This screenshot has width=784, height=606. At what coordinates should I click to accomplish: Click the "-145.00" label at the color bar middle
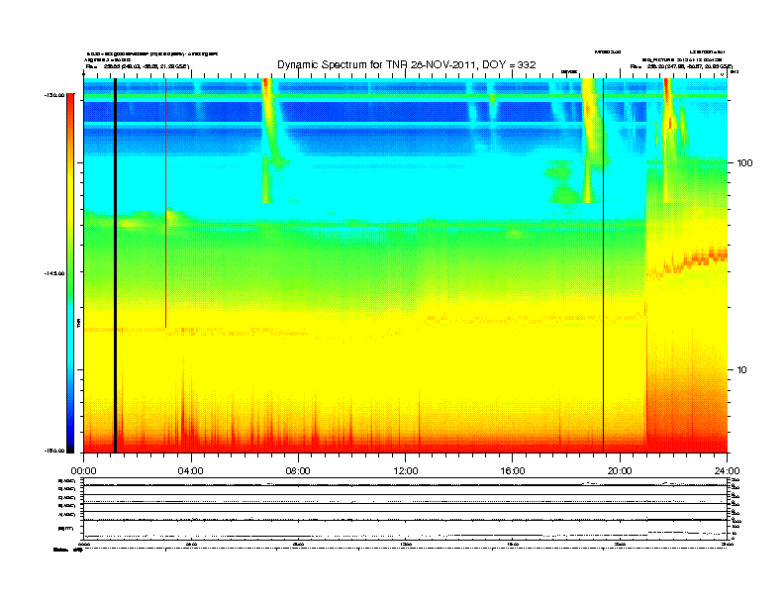[x=54, y=273]
